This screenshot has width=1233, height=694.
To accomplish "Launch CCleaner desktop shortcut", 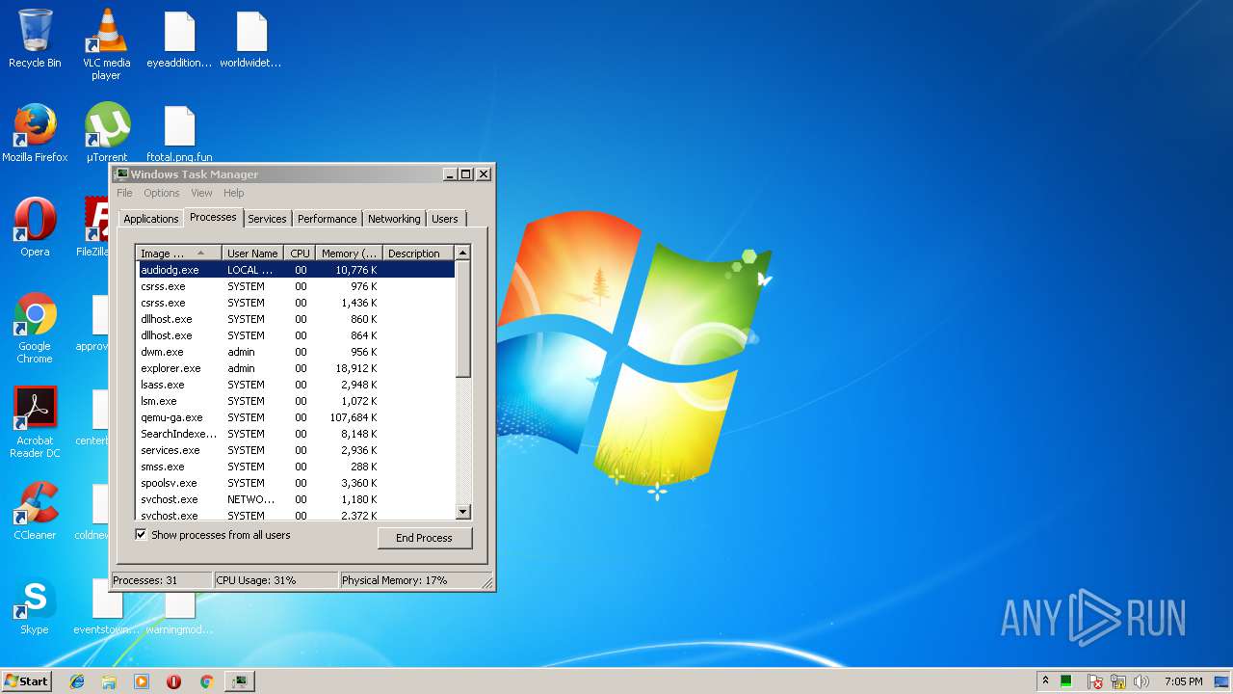I will pyautogui.click(x=35, y=511).
